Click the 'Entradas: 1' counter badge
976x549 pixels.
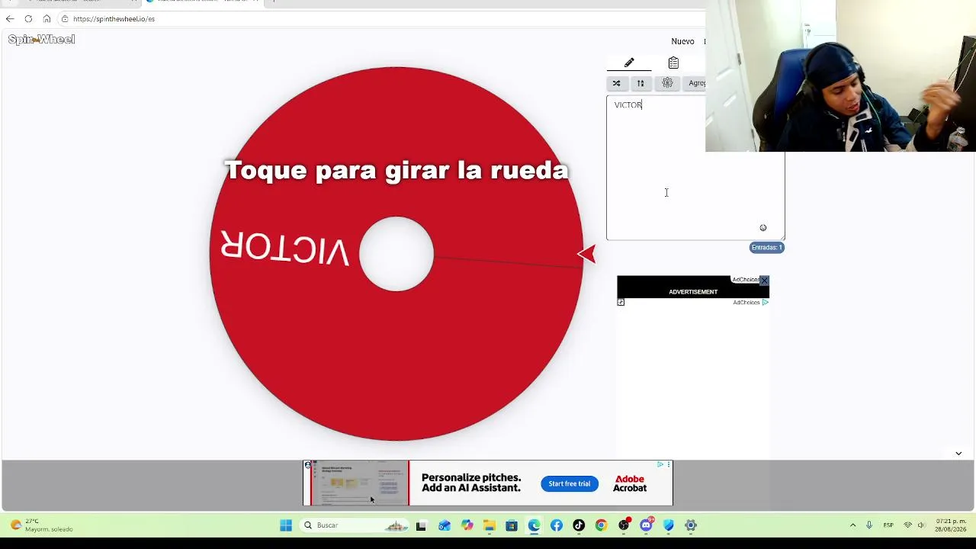coord(767,247)
